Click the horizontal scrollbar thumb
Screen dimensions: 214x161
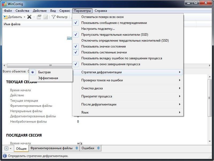point(40,65)
